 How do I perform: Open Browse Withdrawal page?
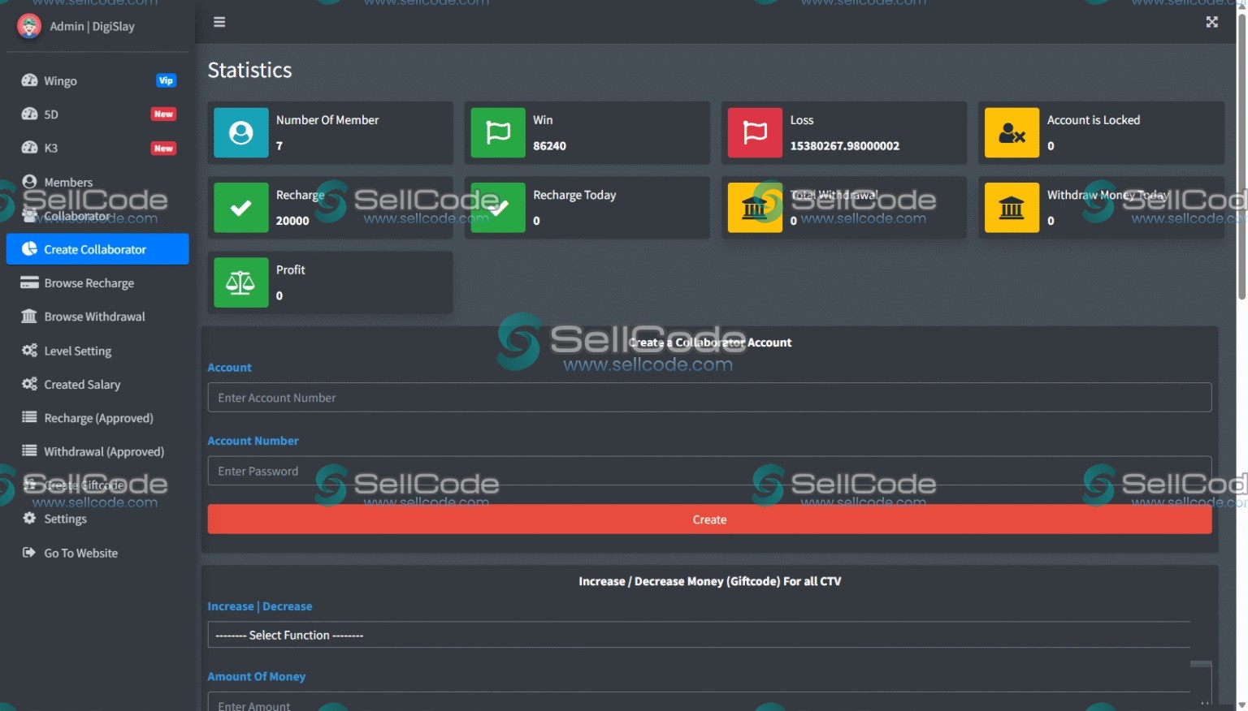point(97,317)
